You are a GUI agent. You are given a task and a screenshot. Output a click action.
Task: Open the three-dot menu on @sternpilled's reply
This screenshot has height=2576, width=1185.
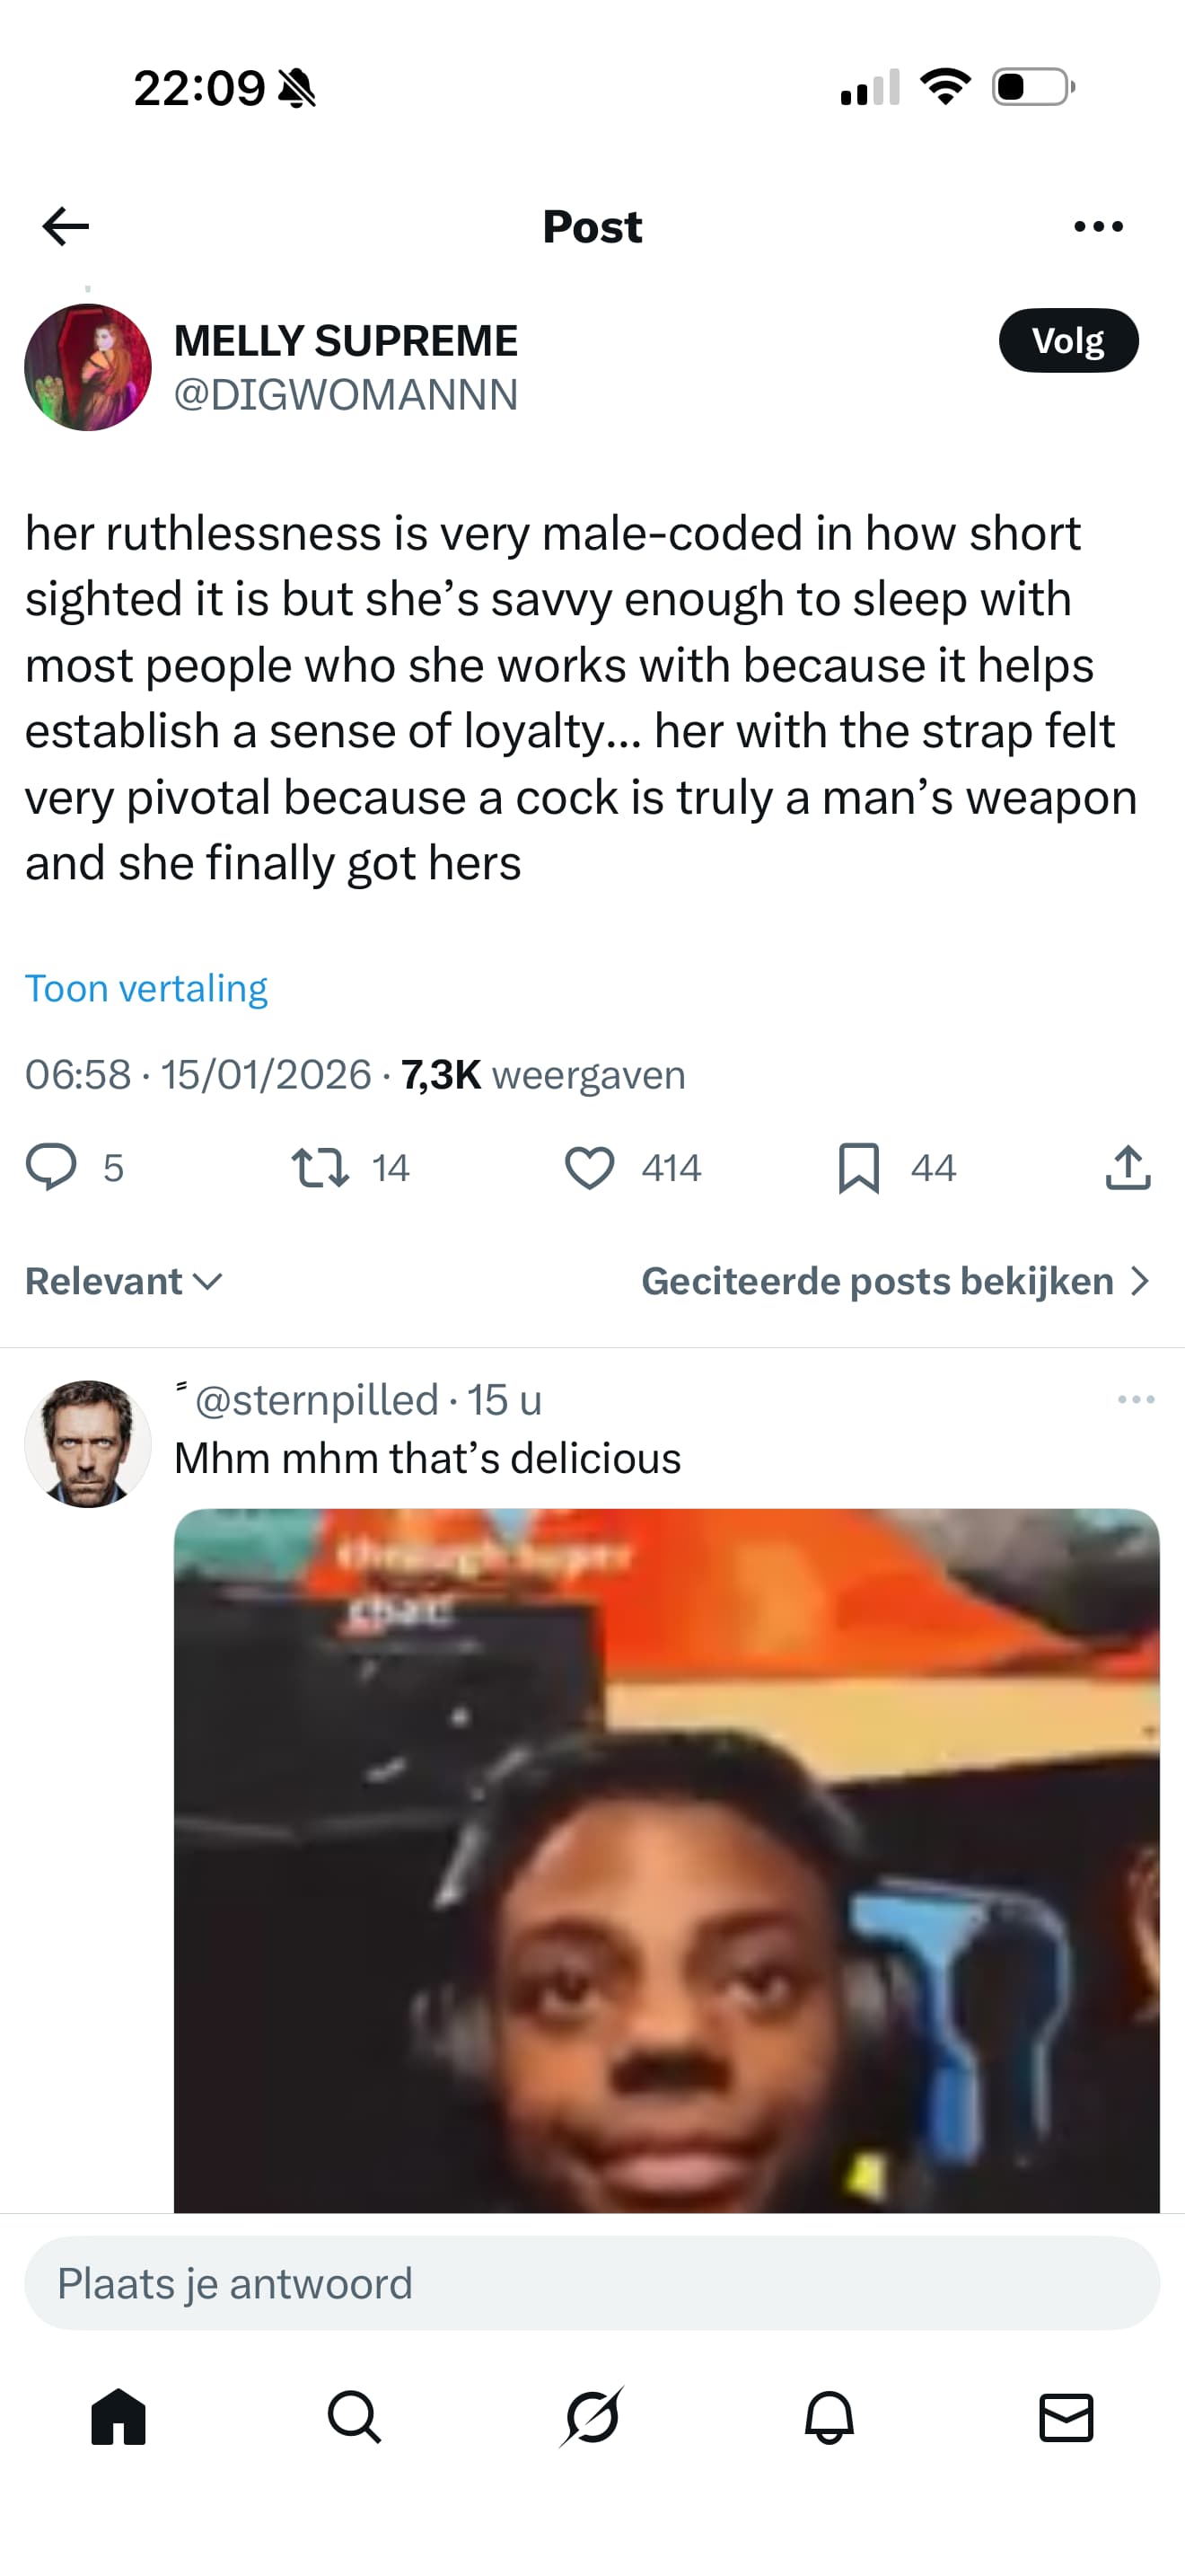coord(1136,1399)
